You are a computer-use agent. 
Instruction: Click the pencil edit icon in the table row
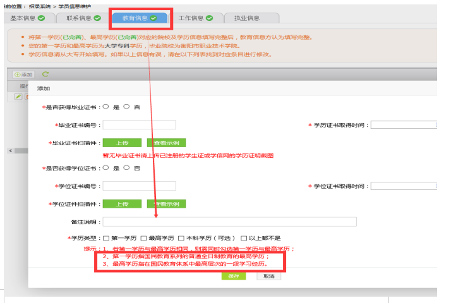18,97
